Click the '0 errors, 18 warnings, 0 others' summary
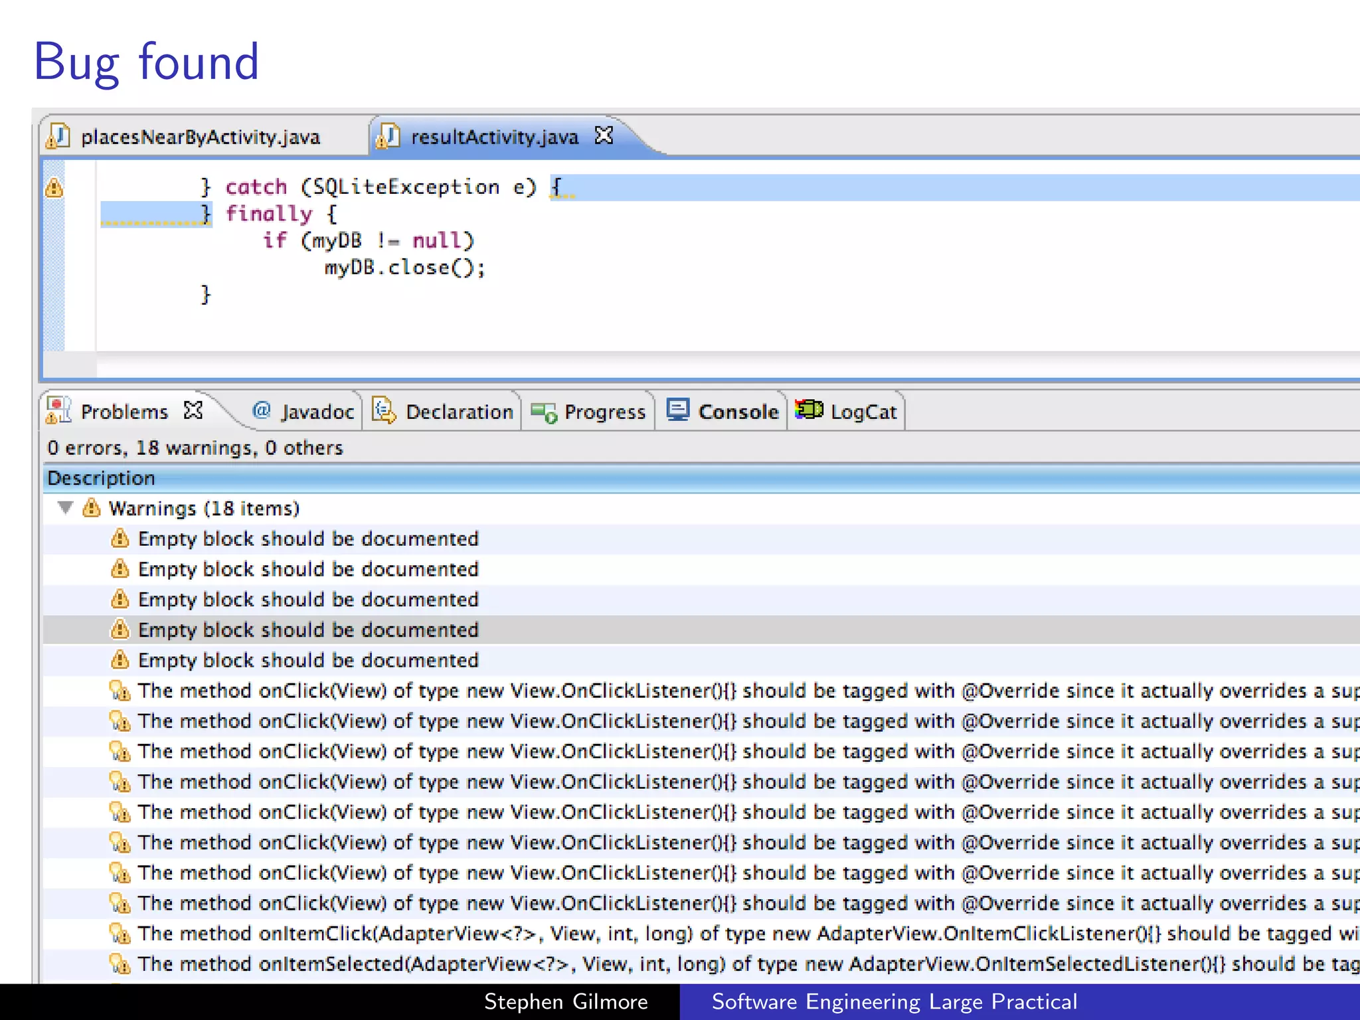Viewport: 1360px width, 1020px height. (x=195, y=448)
